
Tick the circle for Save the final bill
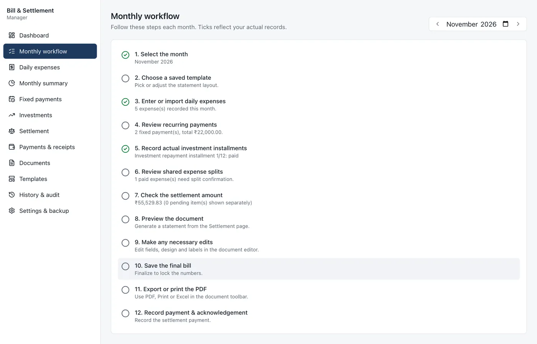pyautogui.click(x=125, y=266)
